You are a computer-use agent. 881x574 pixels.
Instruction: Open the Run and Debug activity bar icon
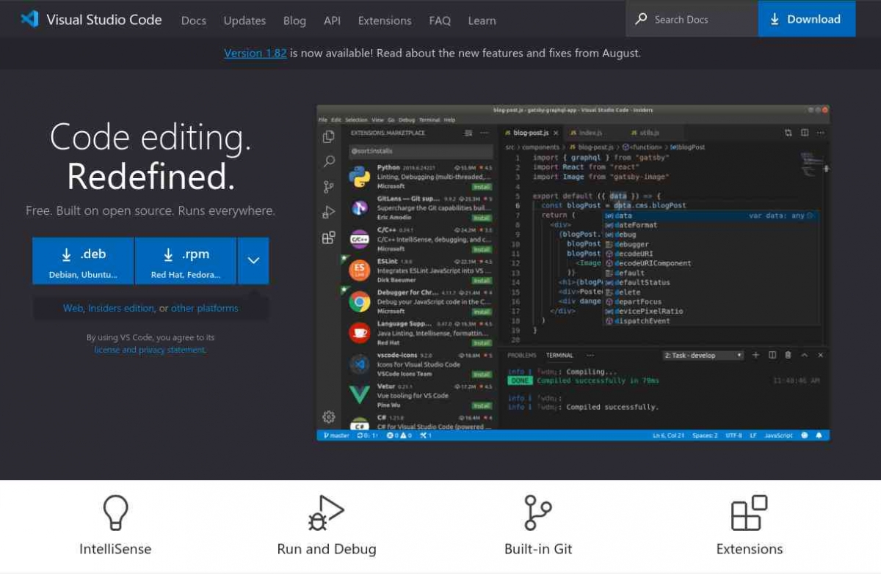328,213
